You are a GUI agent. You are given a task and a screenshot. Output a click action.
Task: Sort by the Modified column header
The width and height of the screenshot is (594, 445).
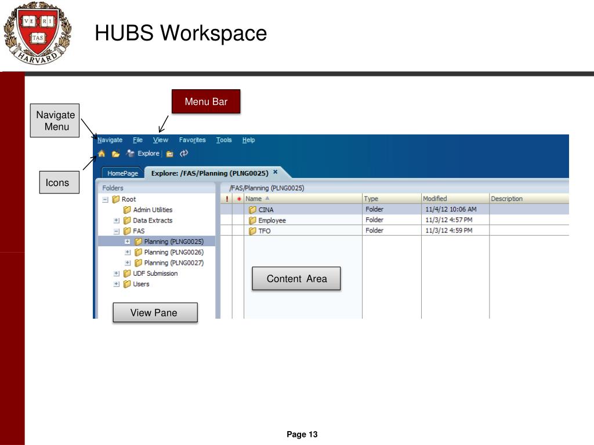click(x=455, y=199)
